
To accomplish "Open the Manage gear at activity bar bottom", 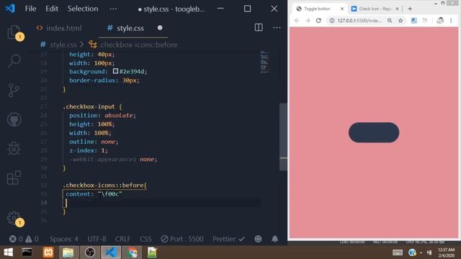I will 14,218.
